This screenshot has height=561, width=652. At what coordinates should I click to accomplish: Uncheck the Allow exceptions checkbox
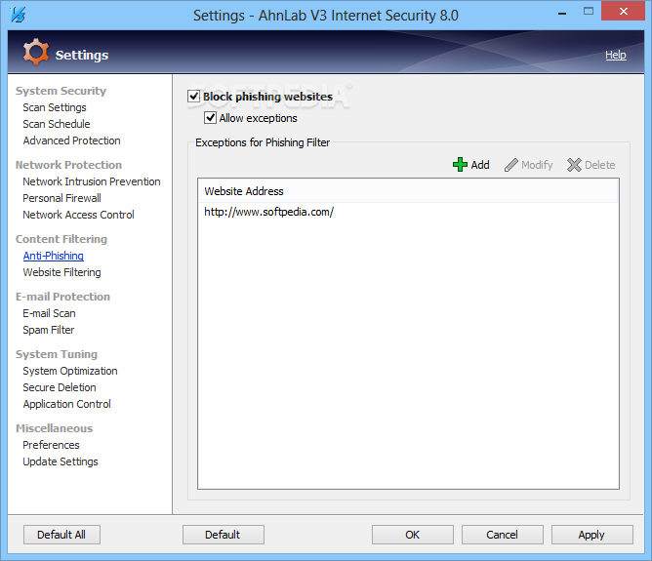[211, 118]
